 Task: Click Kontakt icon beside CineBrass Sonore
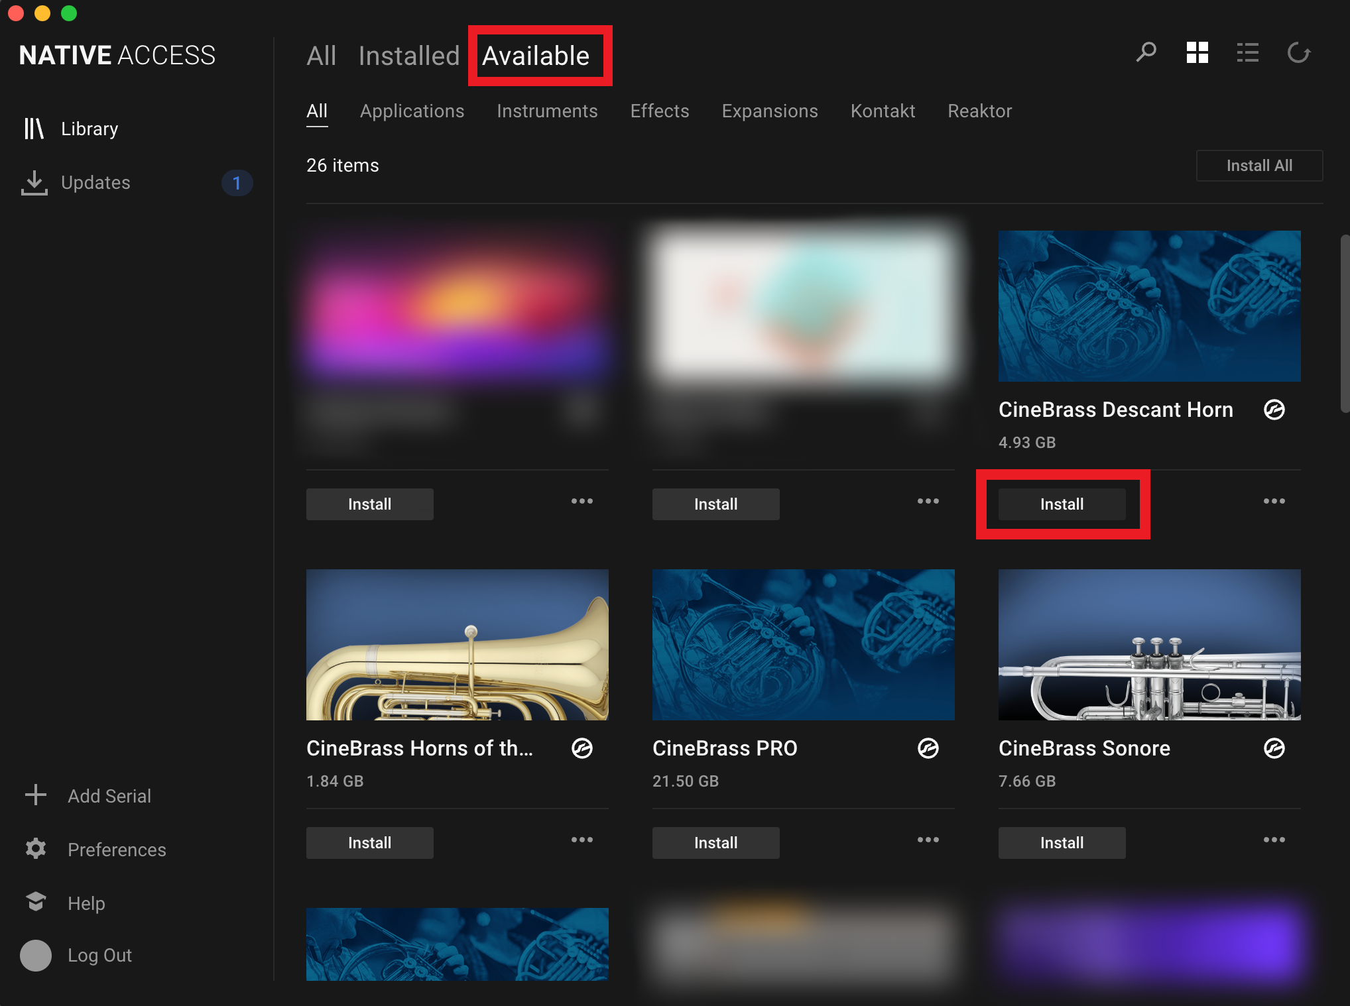pos(1274,748)
